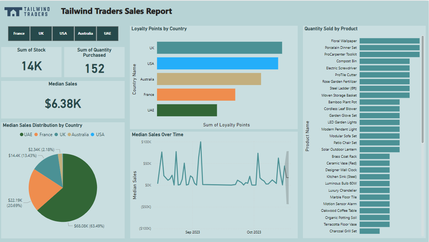Image resolution: width=429 pixels, height=242 pixels.
Task: Click the ProCarpenter Toolkit bar
Action: (389, 54)
